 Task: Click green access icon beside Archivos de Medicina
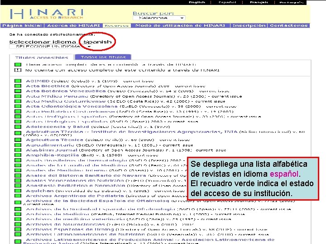click(x=18, y=214)
